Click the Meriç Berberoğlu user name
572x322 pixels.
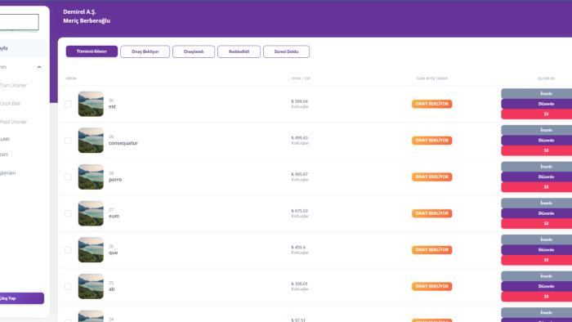[x=87, y=20]
